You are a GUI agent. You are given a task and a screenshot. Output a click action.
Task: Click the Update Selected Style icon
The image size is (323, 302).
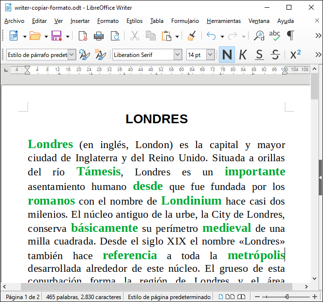click(x=84, y=55)
